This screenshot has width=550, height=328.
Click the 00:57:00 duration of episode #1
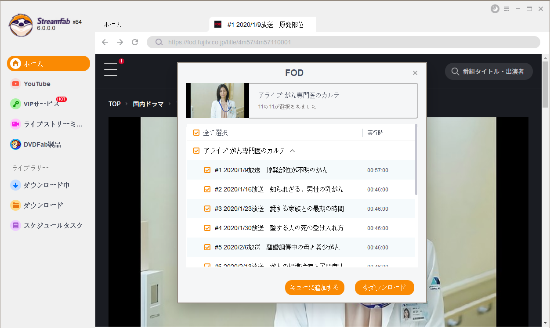click(378, 170)
